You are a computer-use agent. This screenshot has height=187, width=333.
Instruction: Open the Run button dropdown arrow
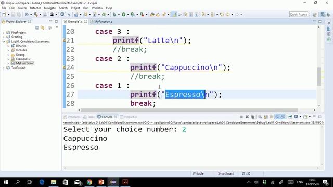tap(127, 15)
